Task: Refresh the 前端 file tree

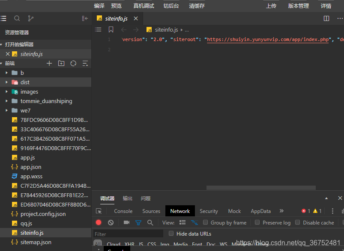Action: point(73,64)
